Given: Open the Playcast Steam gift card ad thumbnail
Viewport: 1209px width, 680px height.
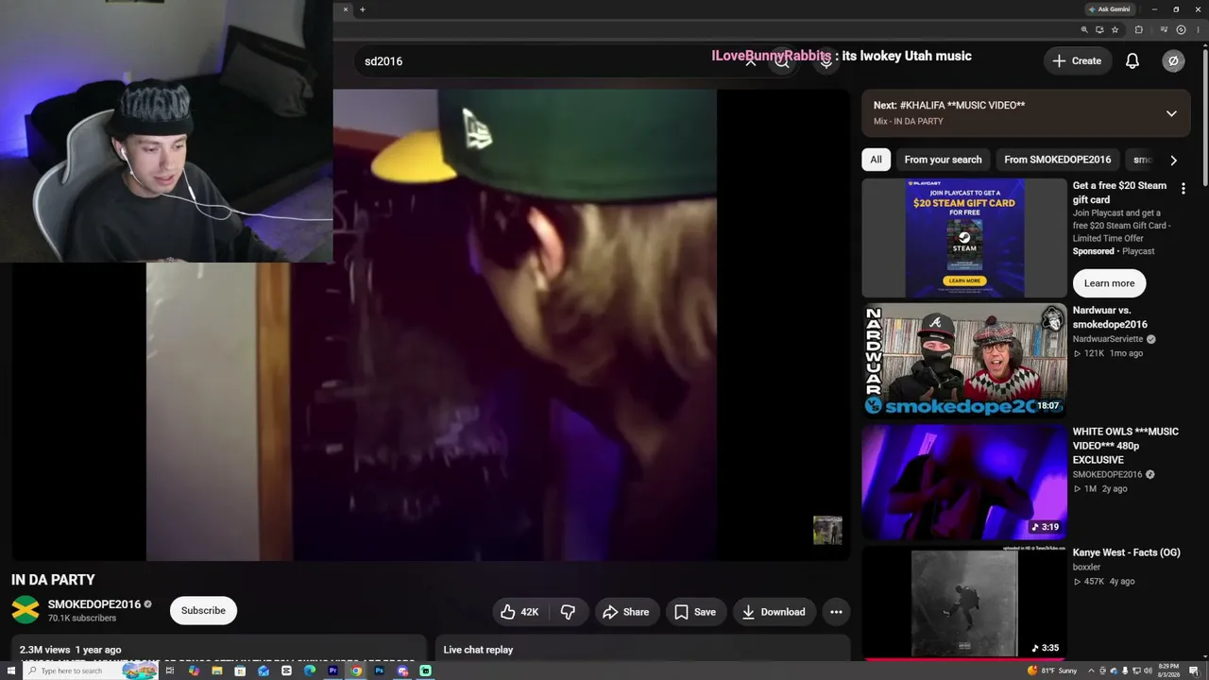Looking at the screenshot, I should coord(964,238).
